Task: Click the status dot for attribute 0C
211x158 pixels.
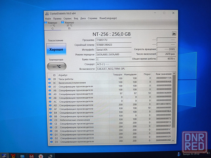Action: click(49, 83)
